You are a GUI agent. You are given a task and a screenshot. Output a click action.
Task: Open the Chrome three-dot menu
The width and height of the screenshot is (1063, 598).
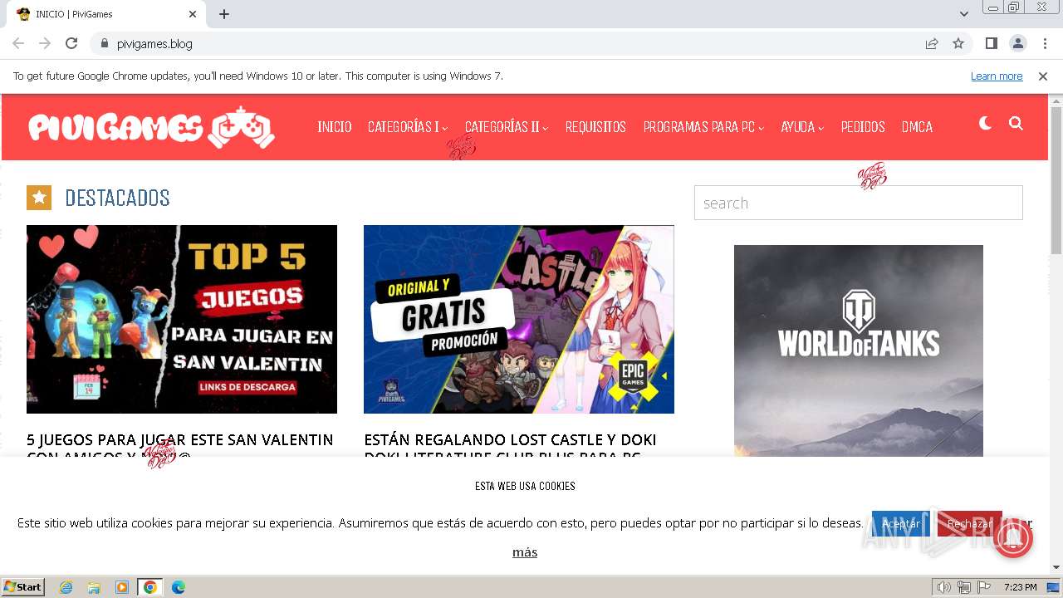point(1045,43)
